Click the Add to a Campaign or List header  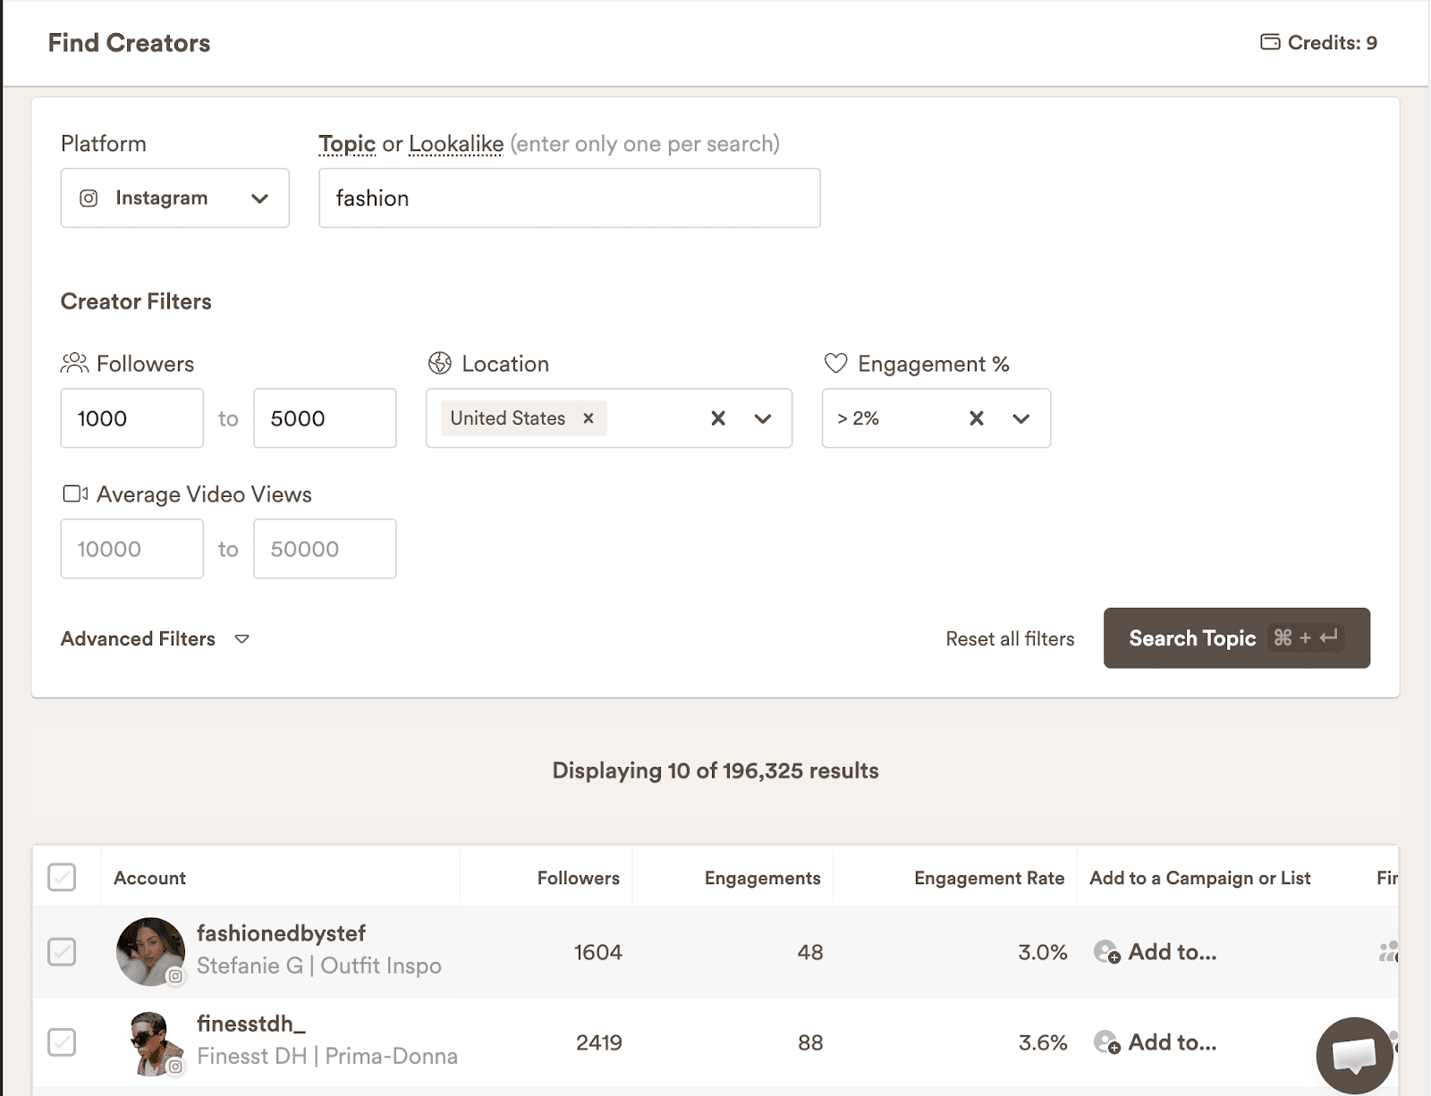coord(1199,878)
